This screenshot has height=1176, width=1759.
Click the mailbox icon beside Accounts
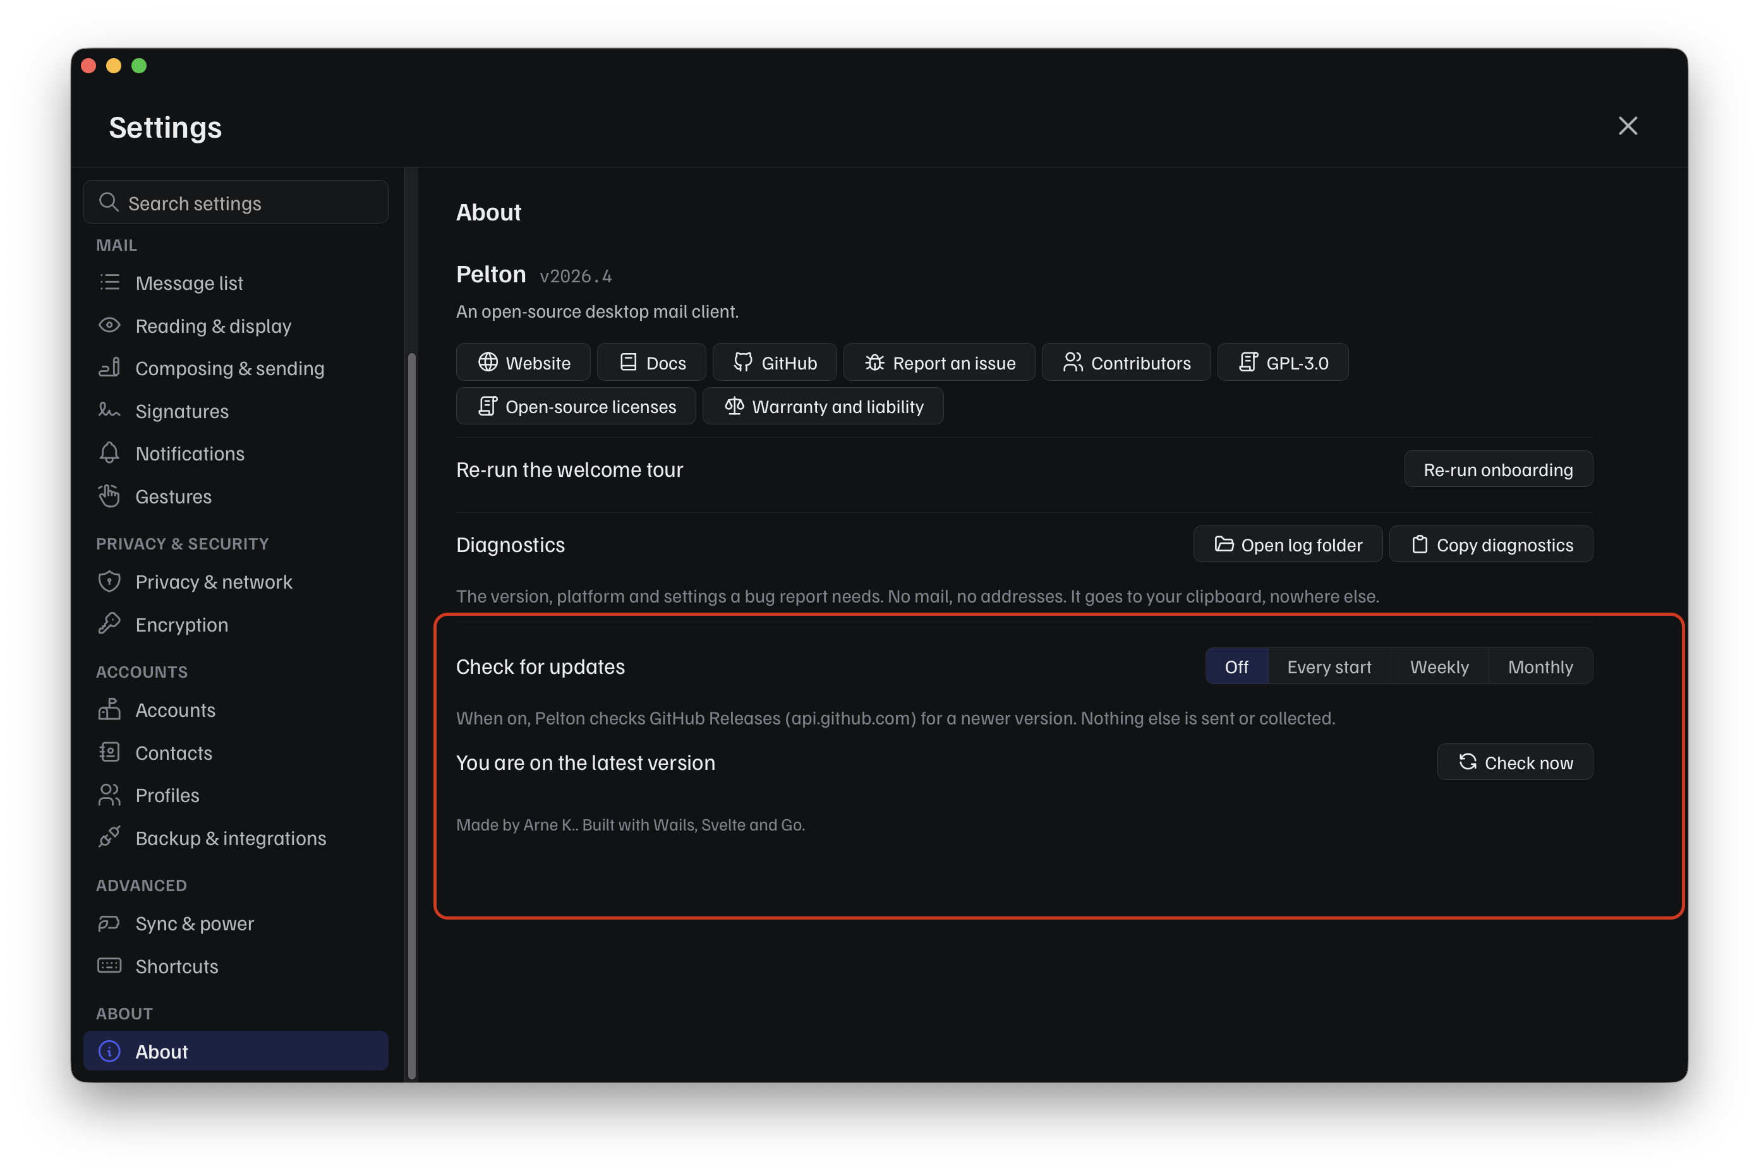click(x=109, y=709)
